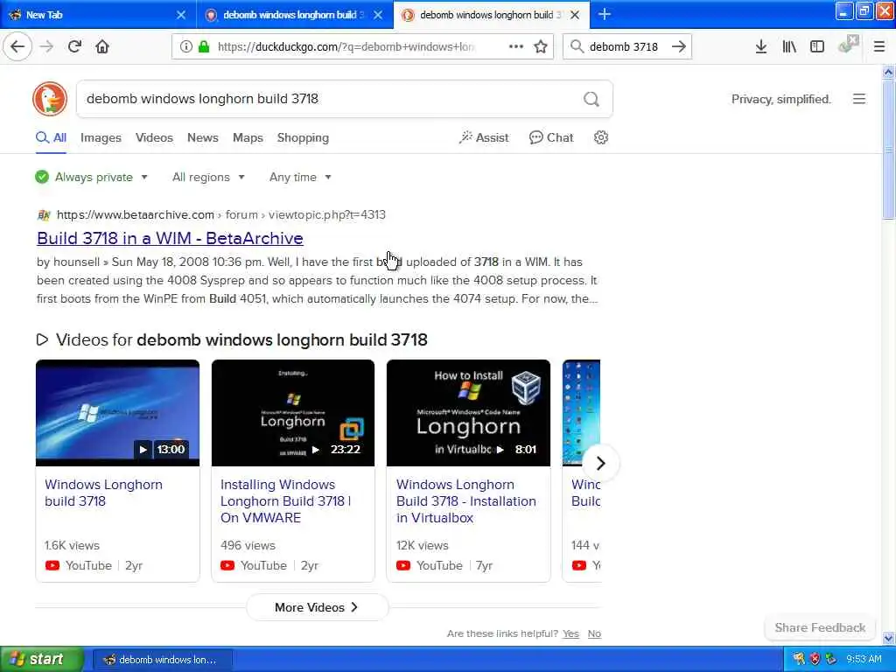Click the extension icon next to sidebar button

848,45
